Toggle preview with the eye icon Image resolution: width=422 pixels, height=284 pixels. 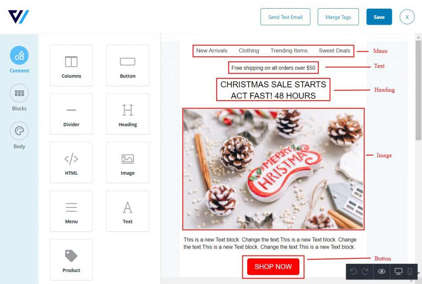381,271
